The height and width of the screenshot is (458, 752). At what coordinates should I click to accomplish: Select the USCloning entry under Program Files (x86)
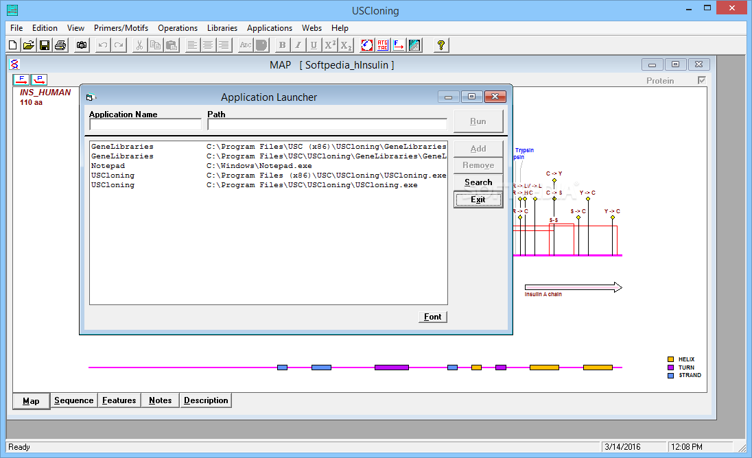[x=268, y=176]
